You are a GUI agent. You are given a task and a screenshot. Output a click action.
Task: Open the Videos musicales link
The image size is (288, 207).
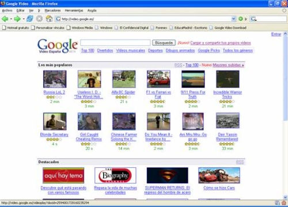pos(130,51)
